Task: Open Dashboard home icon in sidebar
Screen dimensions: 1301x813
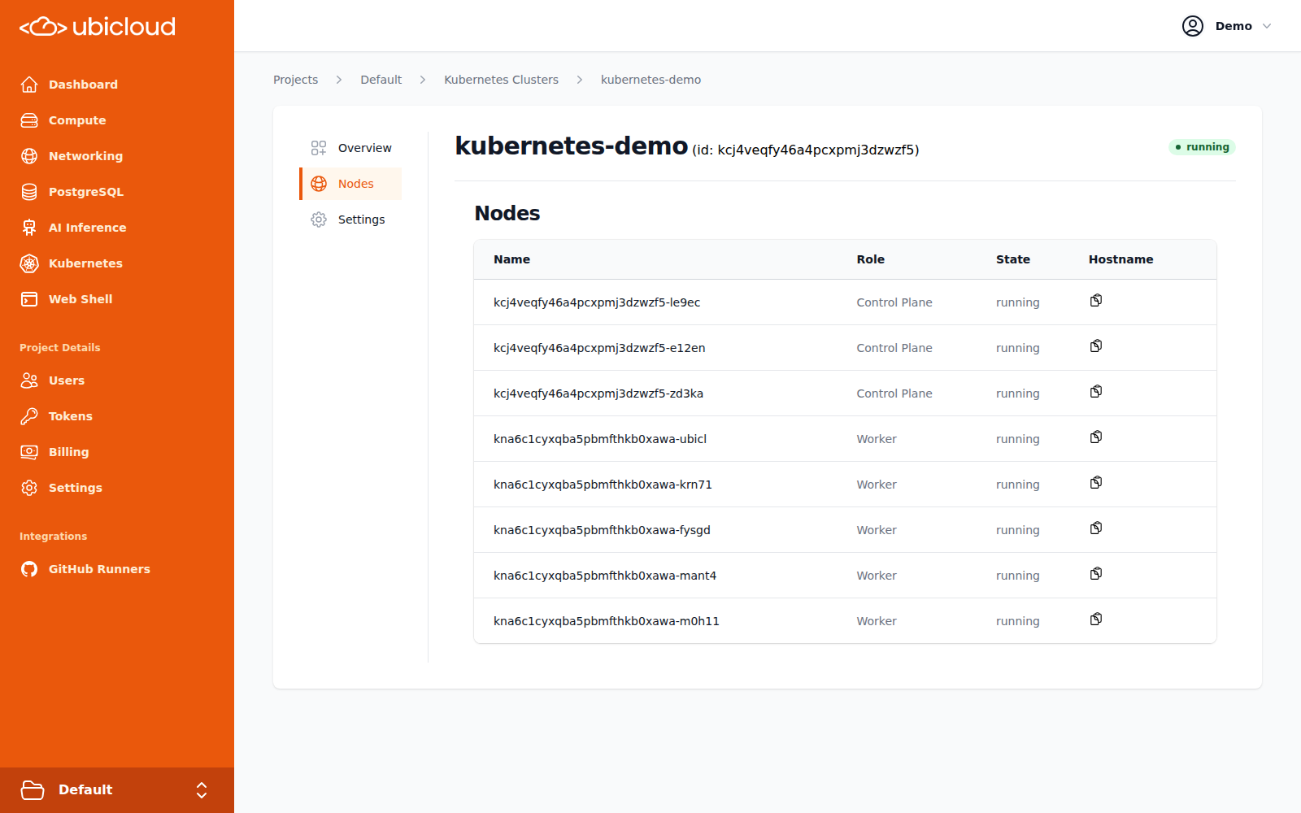Action: (x=29, y=85)
